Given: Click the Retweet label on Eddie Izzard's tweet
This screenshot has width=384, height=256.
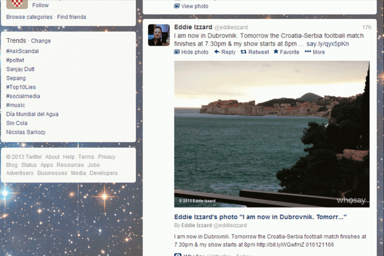Looking at the screenshot, I should click(259, 52).
